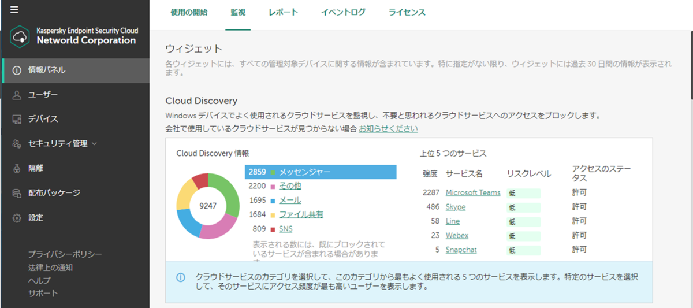The width and height of the screenshot is (693, 308).
Task: Click the ユーザー person icon
Action: tap(17, 95)
